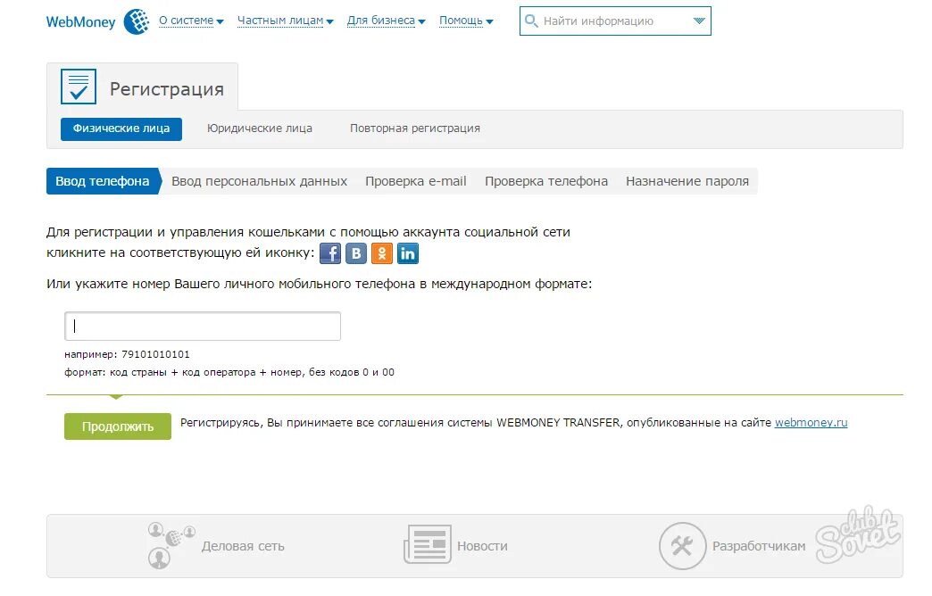Click the Регистрация heading text
Viewport: 932px width, 596px height.
point(167,89)
